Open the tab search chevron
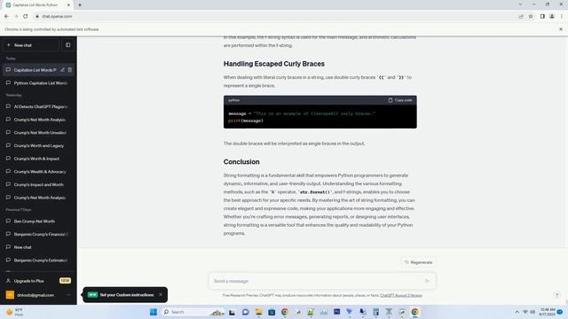 [x=520, y=4]
